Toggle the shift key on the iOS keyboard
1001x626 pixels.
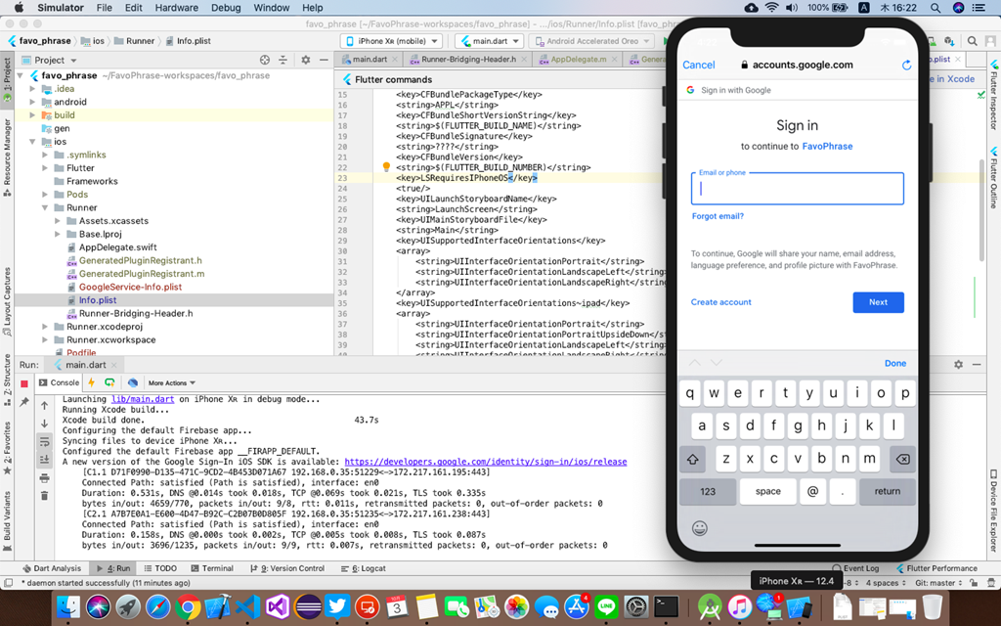click(692, 459)
